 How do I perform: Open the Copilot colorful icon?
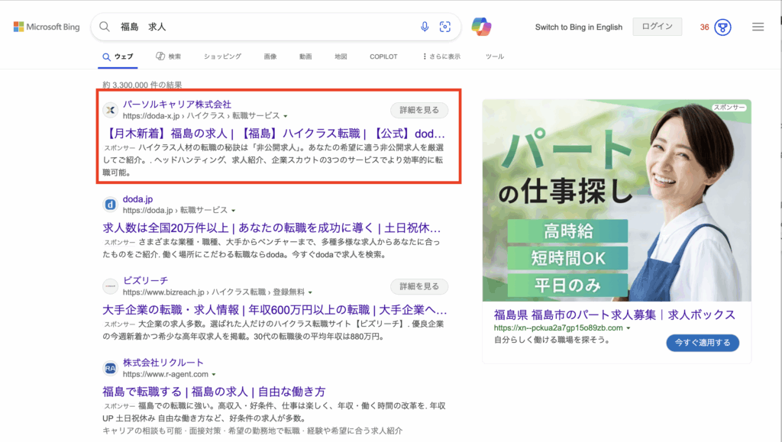[x=481, y=27]
